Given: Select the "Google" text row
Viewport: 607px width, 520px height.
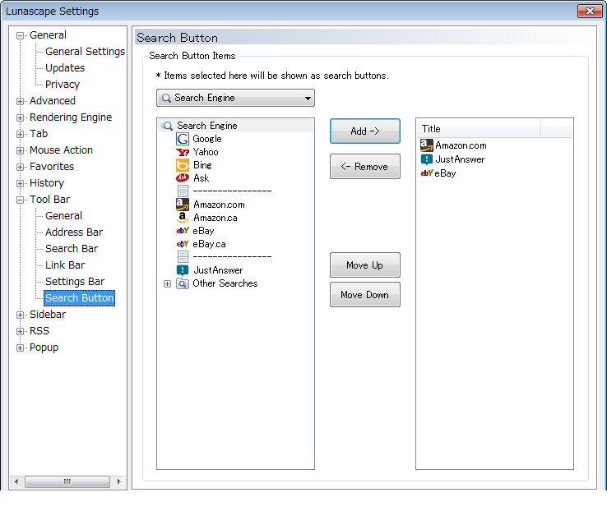Looking at the screenshot, I should [x=207, y=139].
